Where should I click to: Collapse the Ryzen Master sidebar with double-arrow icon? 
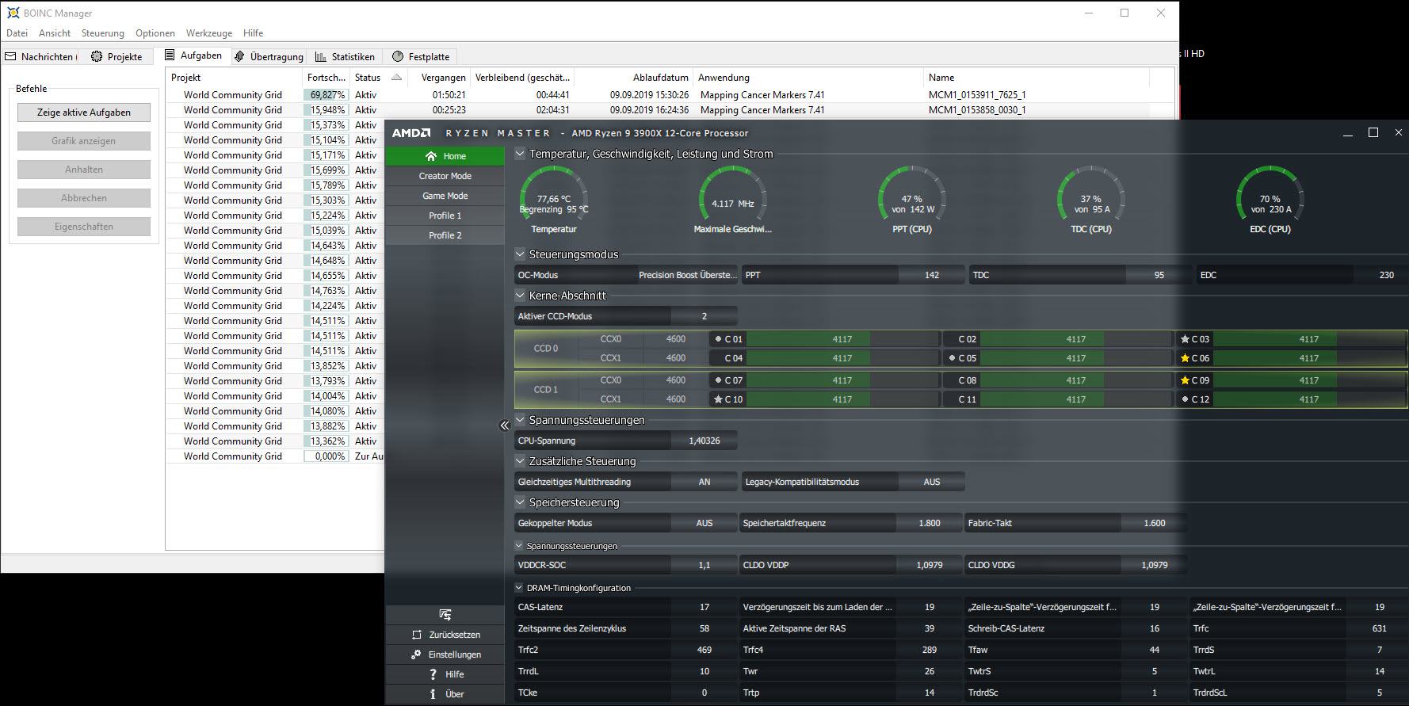(x=505, y=426)
